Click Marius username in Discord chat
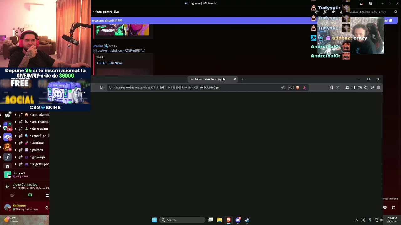Screen dimensions: 401x225 tap(98, 46)
